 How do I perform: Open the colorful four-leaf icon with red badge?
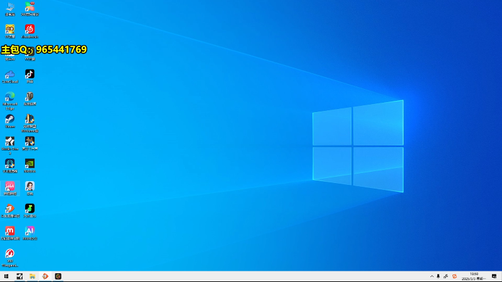[x=29, y=9]
